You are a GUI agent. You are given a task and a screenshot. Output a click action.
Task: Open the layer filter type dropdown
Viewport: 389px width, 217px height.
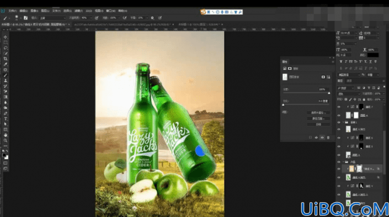(x=345, y=88)
